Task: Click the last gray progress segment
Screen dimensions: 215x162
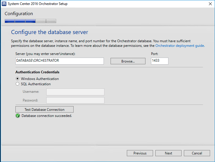Action: pyautogui.click(x=51, y=21)
